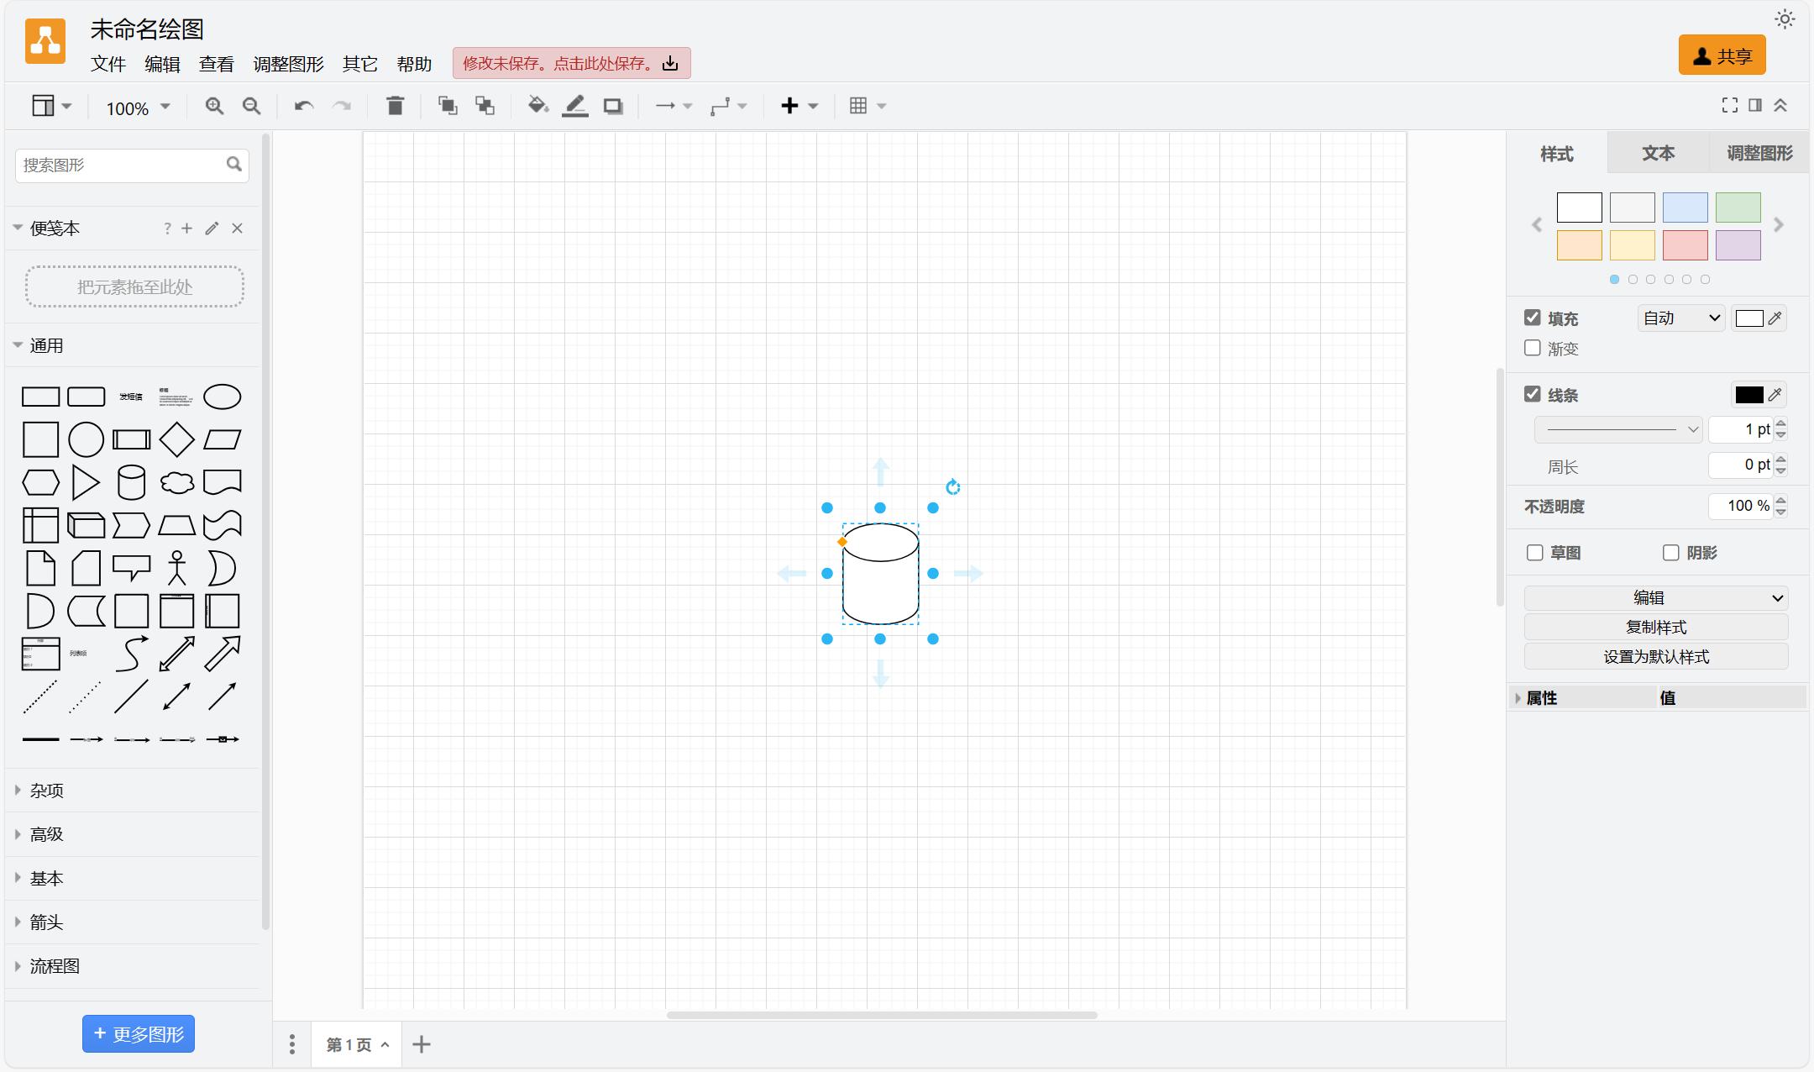
Task: Open the 编辑 dropdown in the style panel
Action: (1655, 598)
